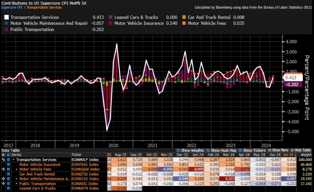
Task: Collapse the Transportation Services tree row
Action: [x=14, y=160]
